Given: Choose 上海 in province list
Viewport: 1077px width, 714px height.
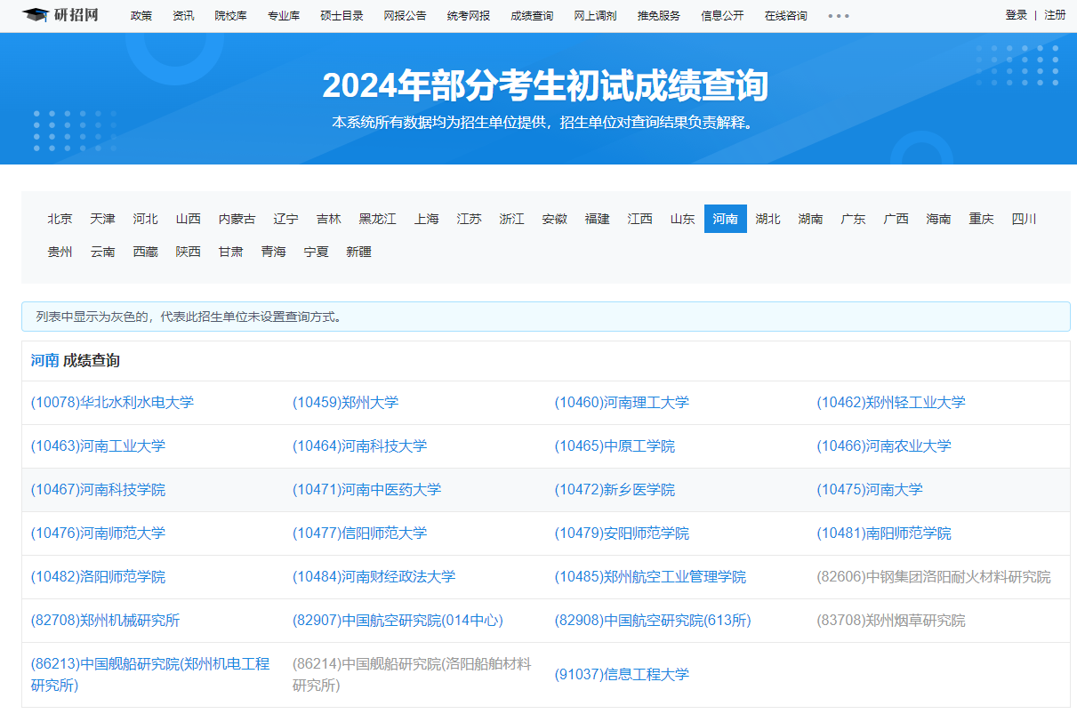Looking at the screenshot, I should [x=427, y=219].
